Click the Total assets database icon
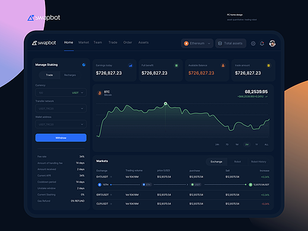 pyautogui.click(x=220, y=43)
